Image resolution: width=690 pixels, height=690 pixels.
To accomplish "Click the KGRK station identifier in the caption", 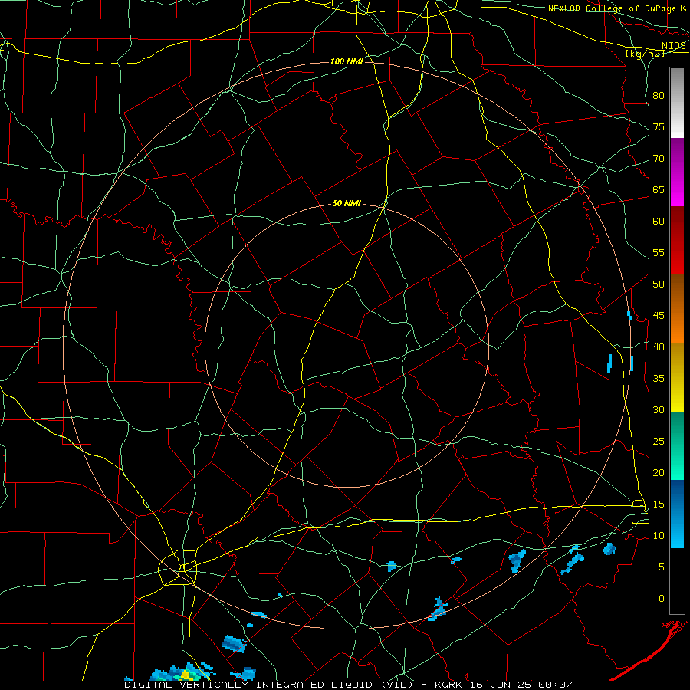I will pos(450,685).
